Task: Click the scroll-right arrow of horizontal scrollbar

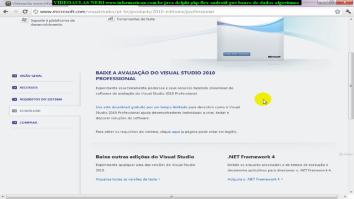Action: click(x=345, y=197)
